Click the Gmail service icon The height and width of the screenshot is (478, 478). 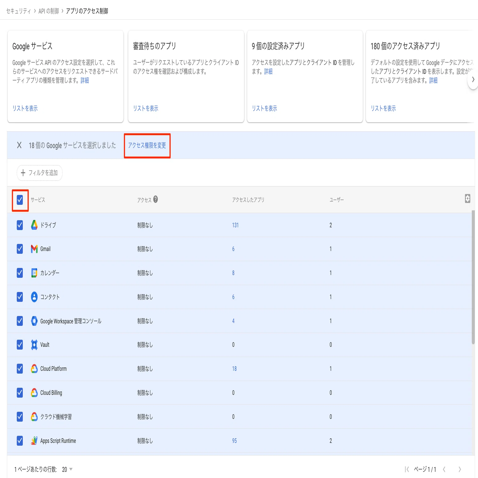[34, 249]
